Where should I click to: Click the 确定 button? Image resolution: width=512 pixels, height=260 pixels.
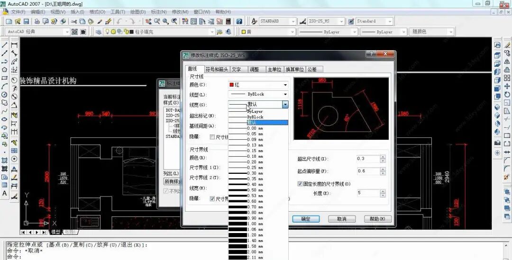(x=306, y=219)
